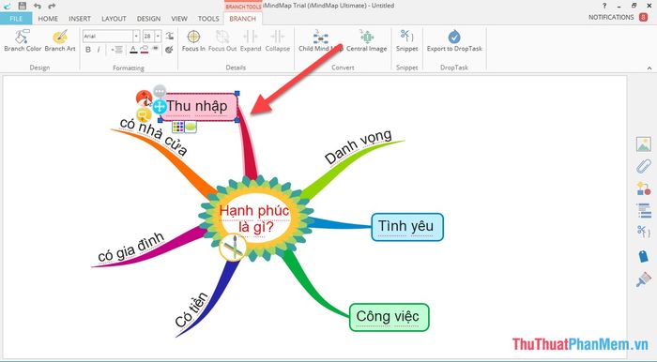This screenshot has height=362, width=657.
Task: Open the paperclip attachments sidebar icon
Action: [x=643, y=166]
